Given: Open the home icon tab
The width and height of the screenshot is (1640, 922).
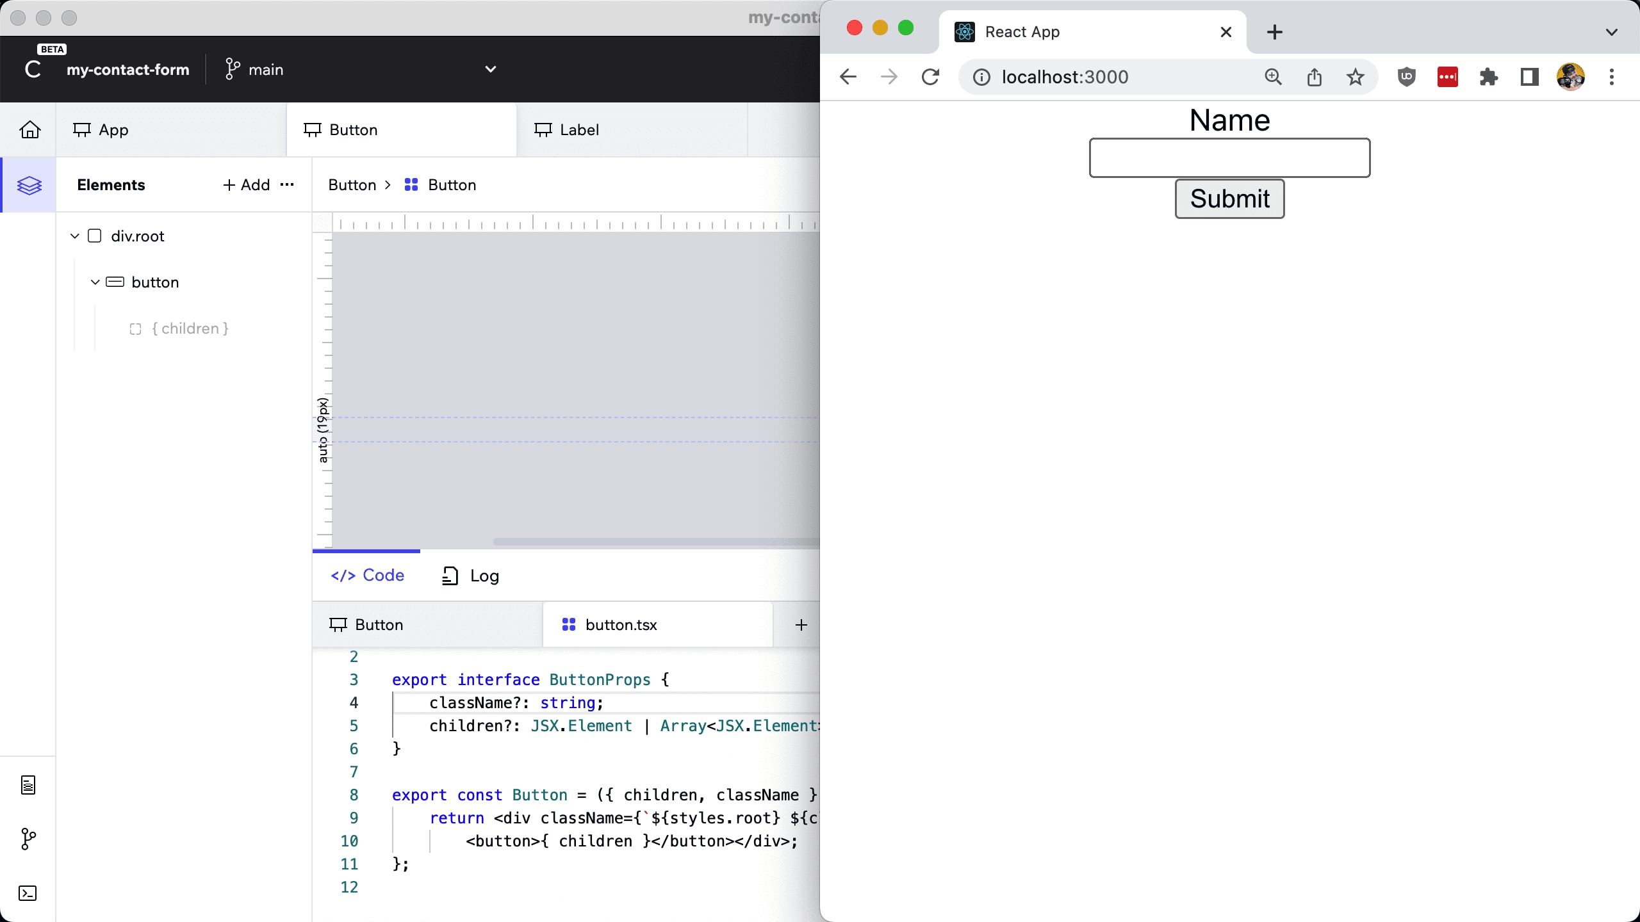Looking at the screenshot, I should (x=29, y=130).
